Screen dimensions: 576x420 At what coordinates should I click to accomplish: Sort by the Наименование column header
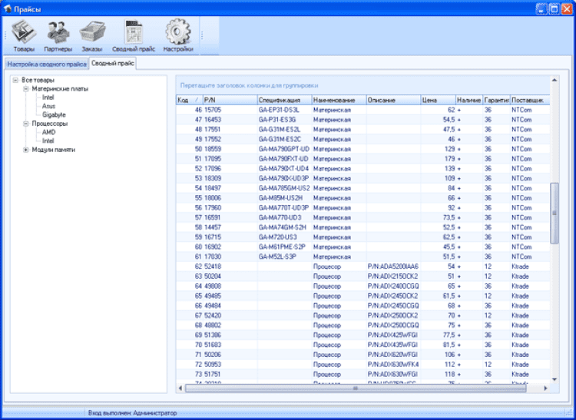click(x=339, y=100)
